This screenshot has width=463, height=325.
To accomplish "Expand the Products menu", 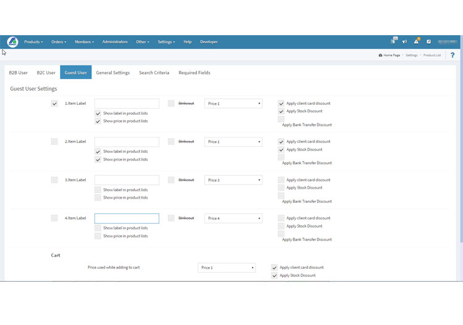I will [x=33, y=42].
